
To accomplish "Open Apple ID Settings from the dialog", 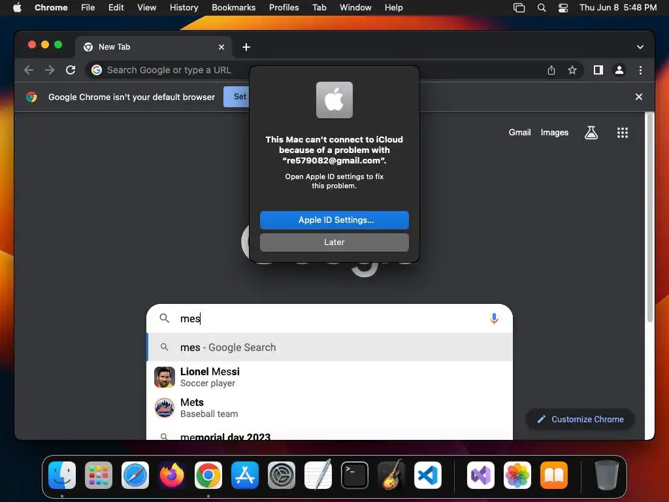I will (334, 220).
